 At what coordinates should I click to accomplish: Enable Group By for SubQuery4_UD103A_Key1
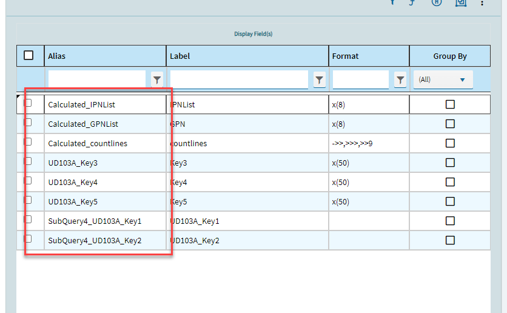tap(450, 221)
